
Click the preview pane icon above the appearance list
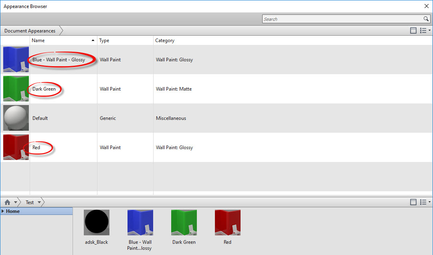413,30
